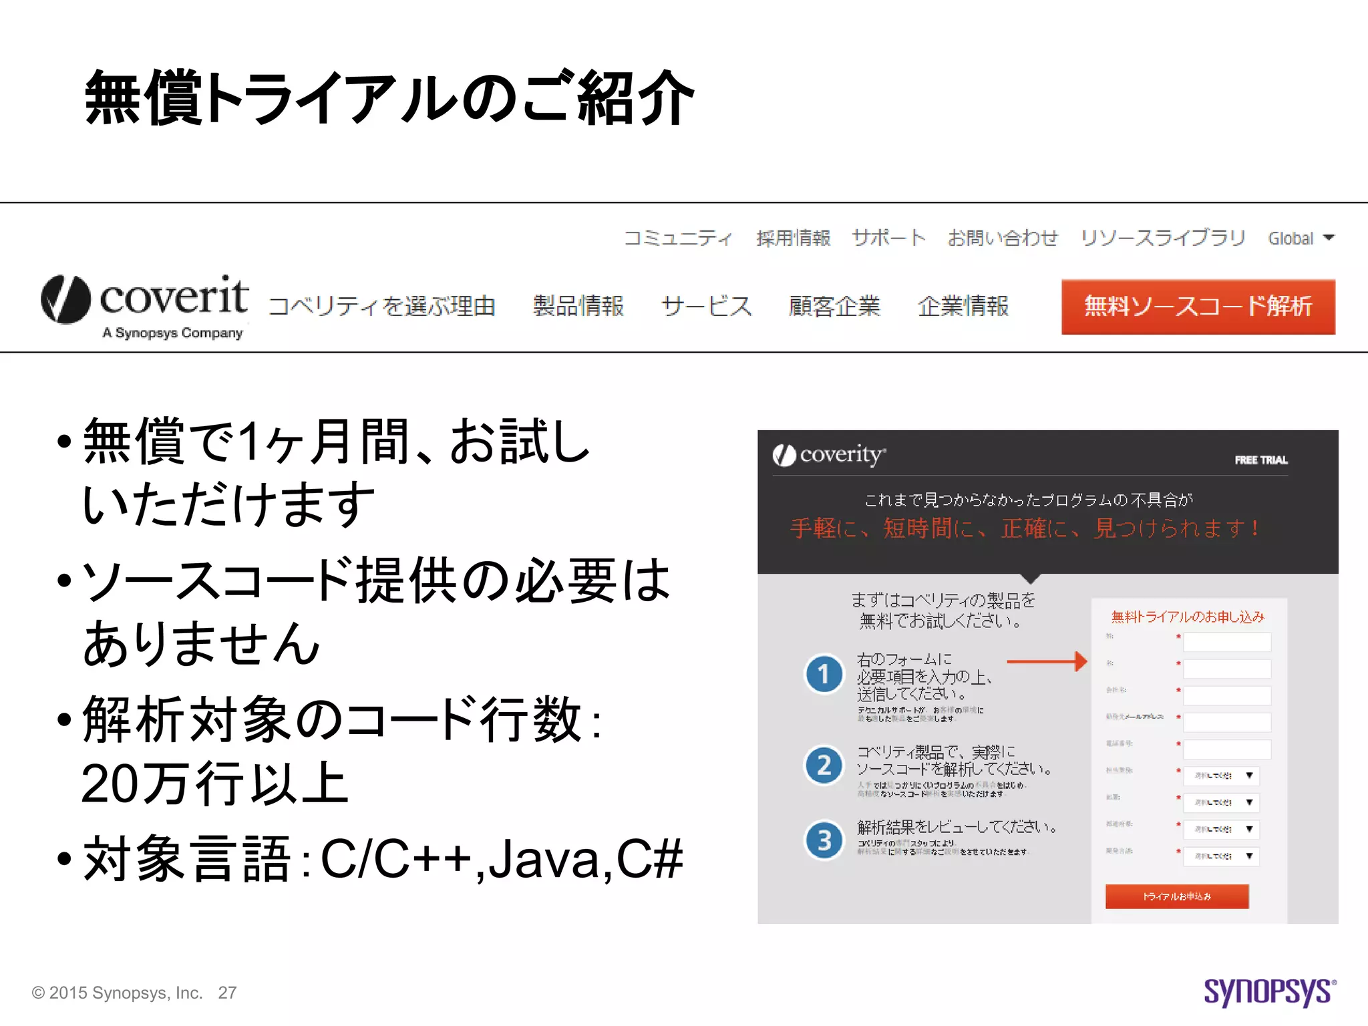Screen dimensions: 1368x1026
Task: Open the サポート link
Action: click(x=888, y=238)
